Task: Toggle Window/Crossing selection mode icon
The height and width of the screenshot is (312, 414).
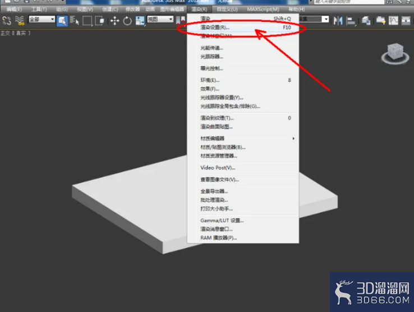Action: (99, 21)
